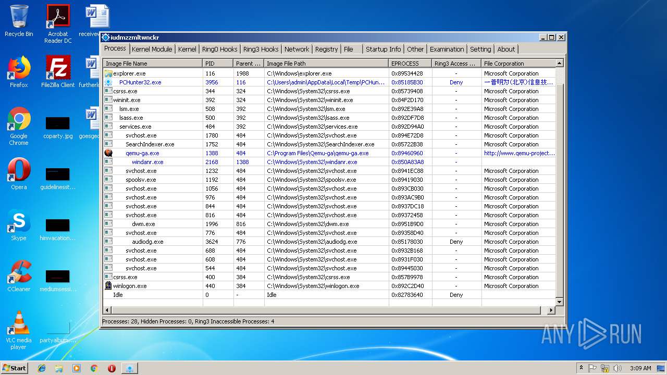Viewport: 667px width, 375px height.
Task: Select the windanr.exe process row
Action: (329, 162)
